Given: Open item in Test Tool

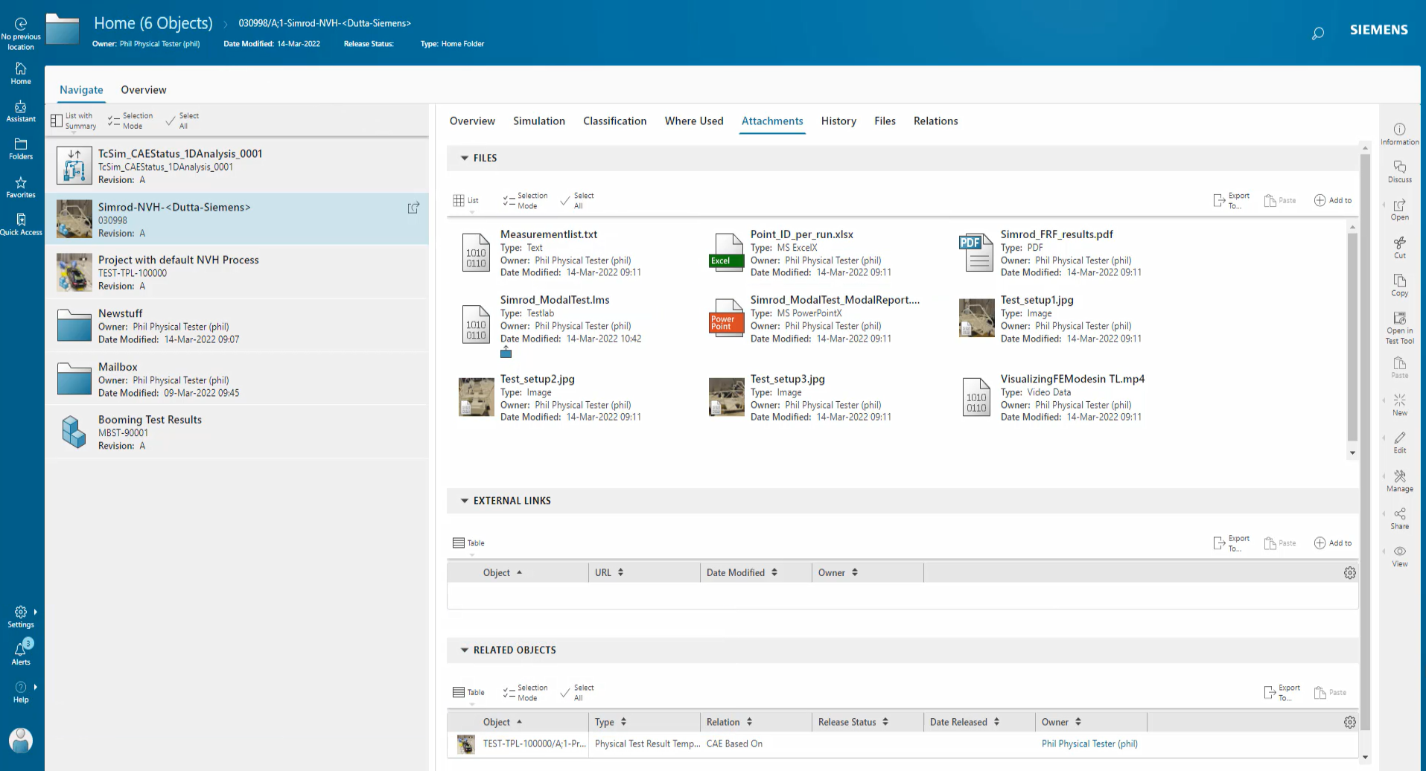Looking at the screenshot, I should click(x=1399, y=325).
